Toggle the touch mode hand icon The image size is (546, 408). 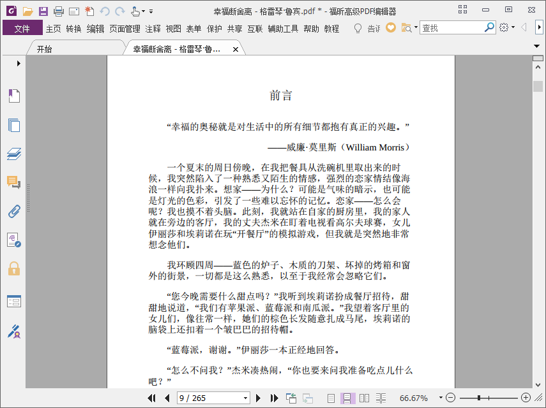[135, 11]
